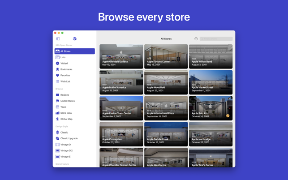Filter by Vintage E style
This screenshot has height=180, width=288.
pos(74,157)
